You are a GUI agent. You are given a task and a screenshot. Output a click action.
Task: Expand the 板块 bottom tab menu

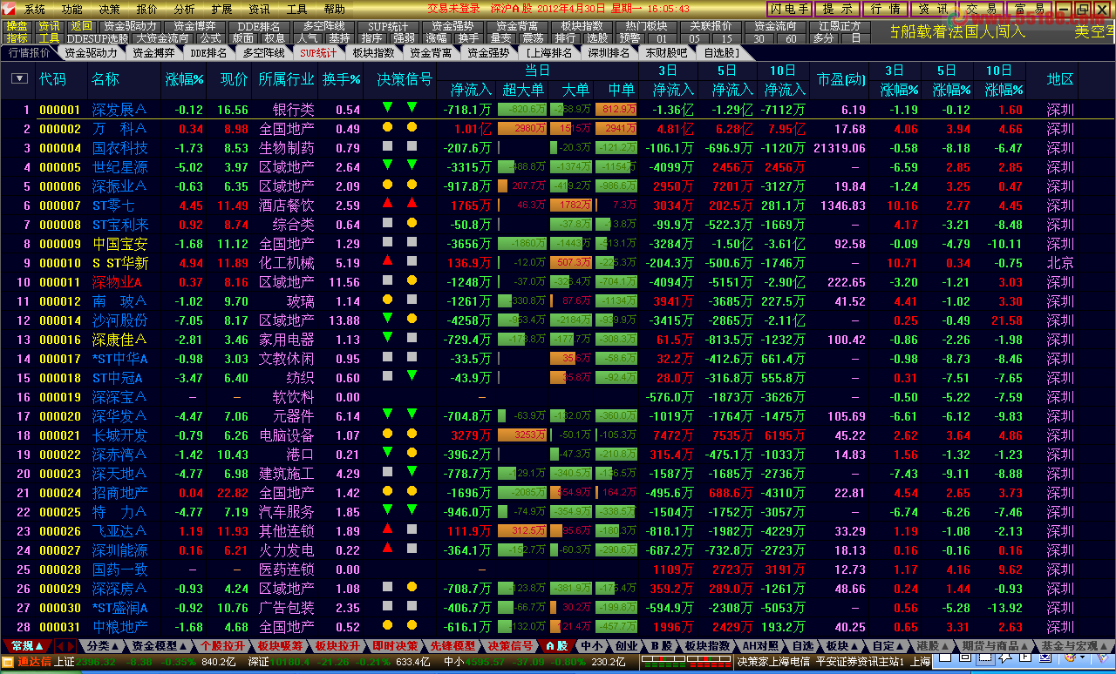tap(841, 646)
